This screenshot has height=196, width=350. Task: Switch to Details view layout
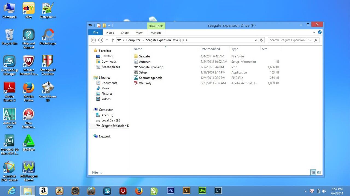click(x=313, y=172)
